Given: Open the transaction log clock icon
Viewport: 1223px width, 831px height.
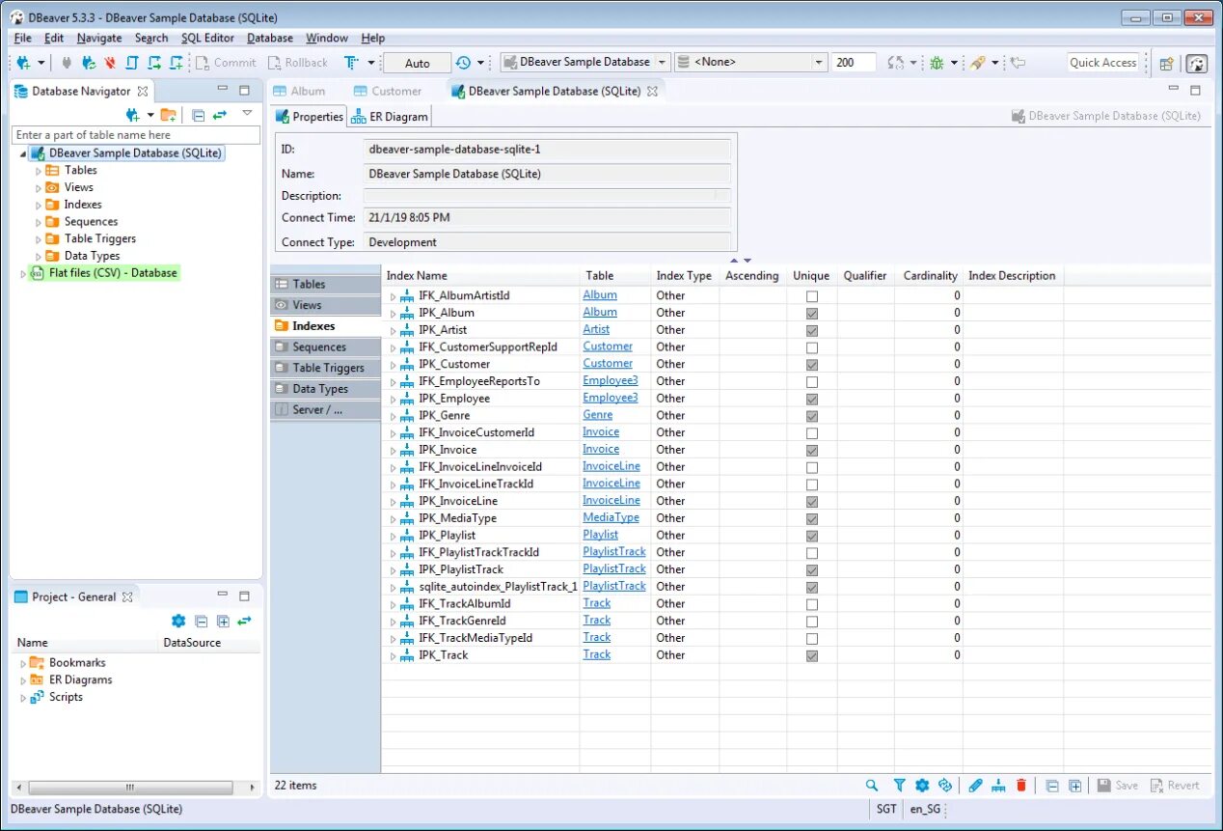Looking at the screenshot, I should coord(464,63).
